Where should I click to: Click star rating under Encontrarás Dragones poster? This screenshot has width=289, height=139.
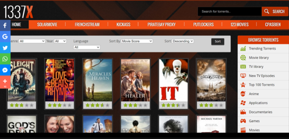(x=211, y=105)
